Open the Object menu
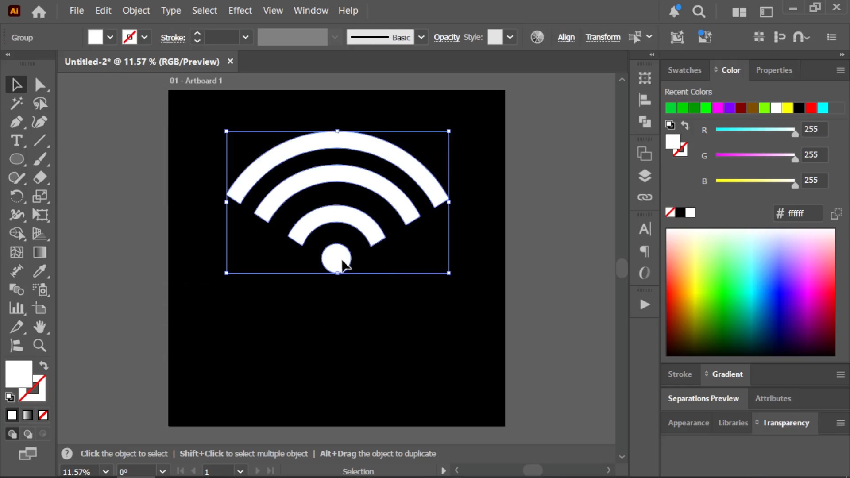 point(136,11)
